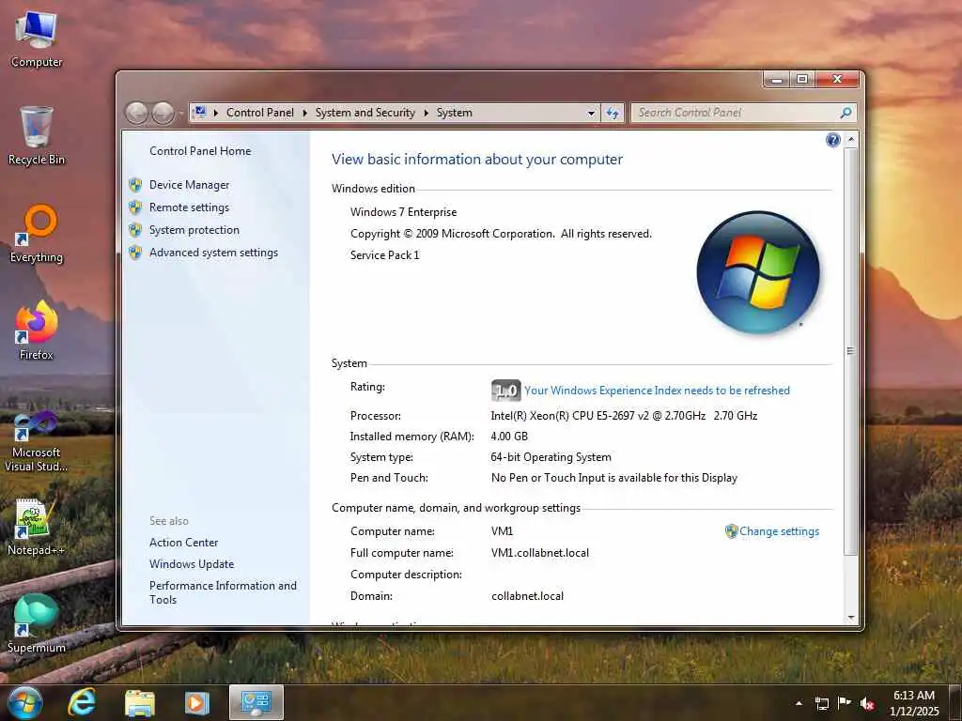Open Control Panel Home link

[200, 151]
